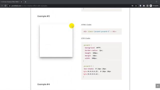View site information via the lock icon
This screenshot has width=160, height=90.
(10, 6)
